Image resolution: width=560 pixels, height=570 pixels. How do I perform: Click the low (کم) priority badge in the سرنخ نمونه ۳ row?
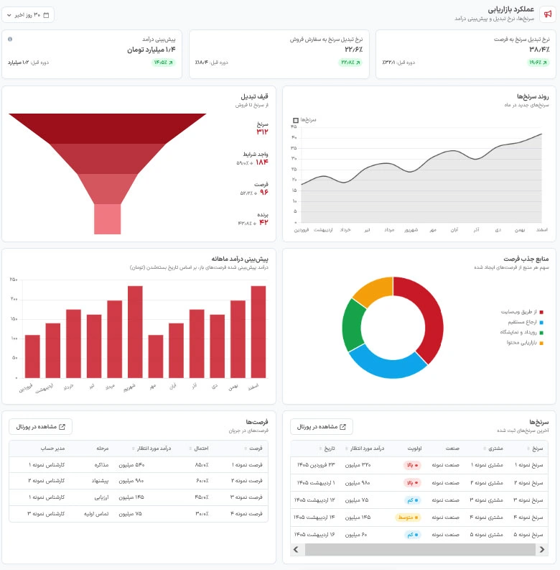413,500
